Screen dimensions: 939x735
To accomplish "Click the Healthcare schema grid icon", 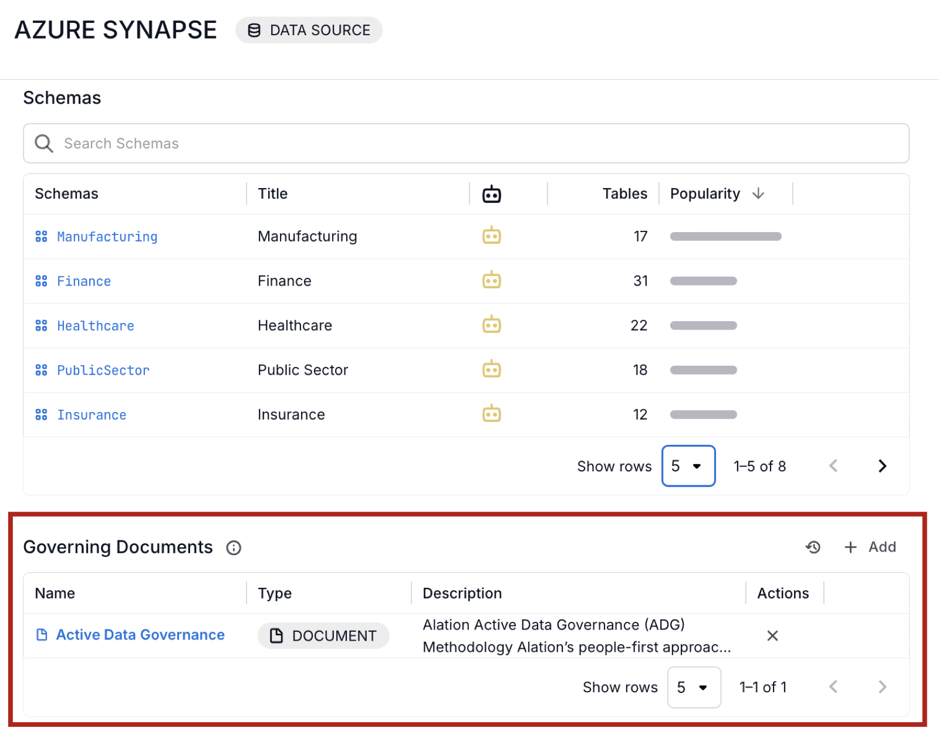I will tap(41, 326).
